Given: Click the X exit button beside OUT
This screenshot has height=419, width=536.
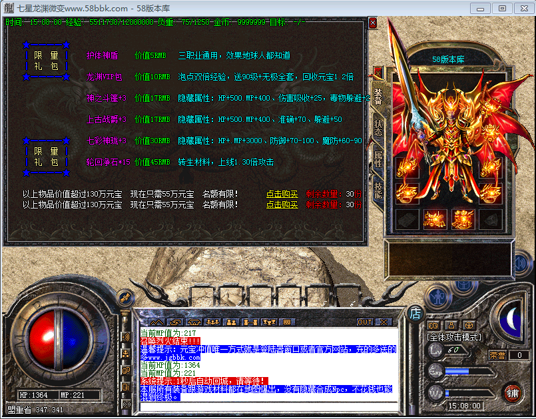Looking at the screenshot, I should (x=384, y=322).
